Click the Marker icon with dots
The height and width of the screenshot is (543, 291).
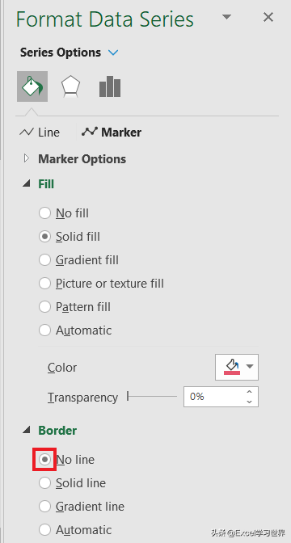90,132
